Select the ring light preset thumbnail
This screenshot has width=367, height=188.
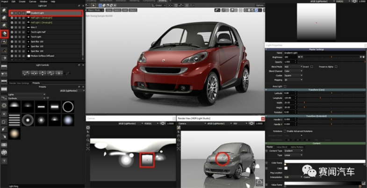68,107
